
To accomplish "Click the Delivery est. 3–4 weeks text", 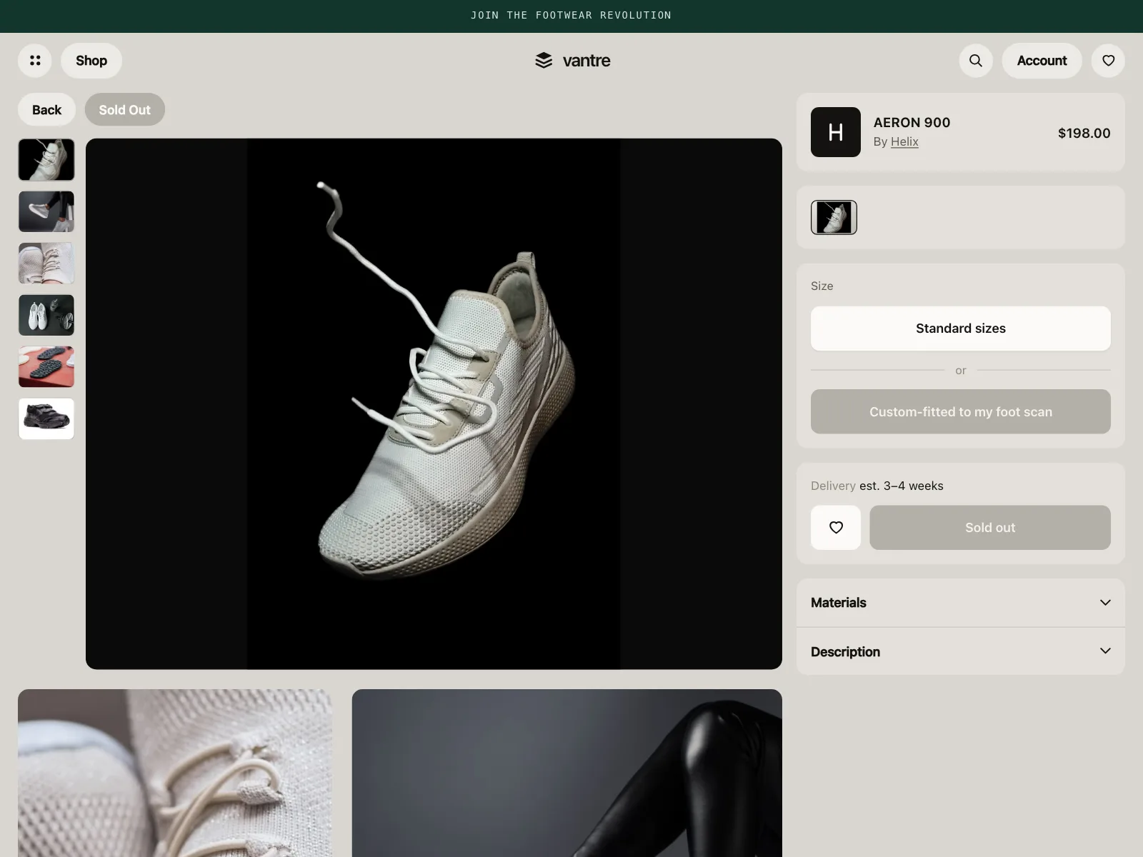I will tap(877, 486).
